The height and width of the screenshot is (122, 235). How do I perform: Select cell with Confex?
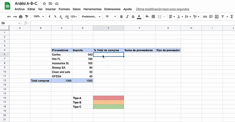[62, 54]
